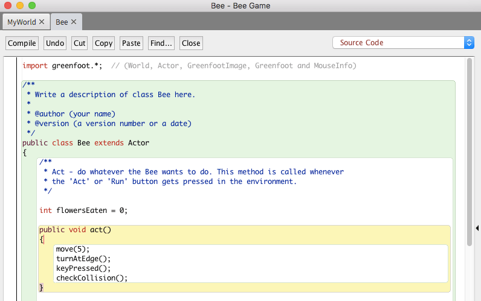The width and height of the screenshot is (481, 301).
Task: Click the Paste button
Action: (x=131, y=43)
